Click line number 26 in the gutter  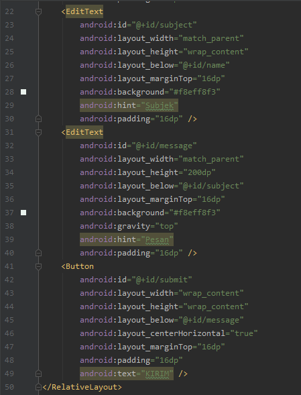[x=9, y=65]
